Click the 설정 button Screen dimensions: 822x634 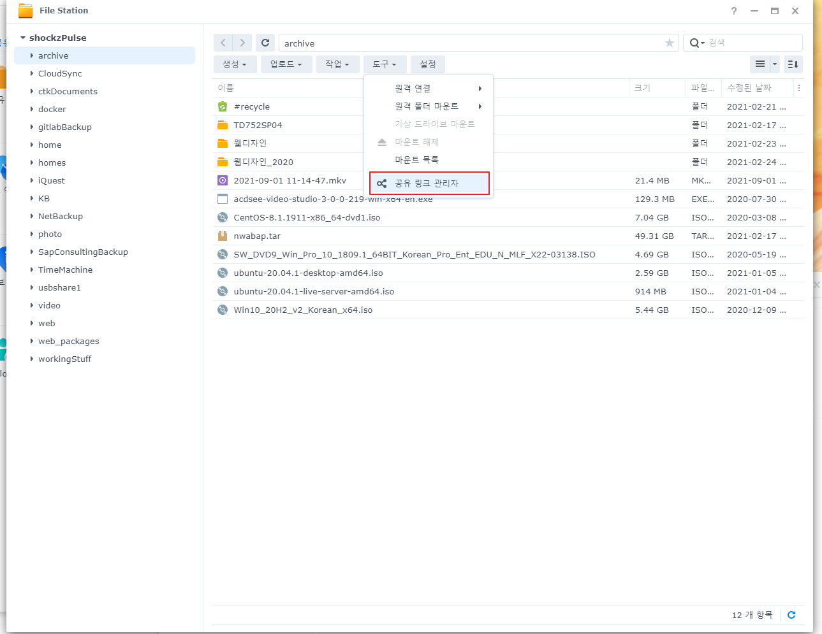tap(427, 64)
